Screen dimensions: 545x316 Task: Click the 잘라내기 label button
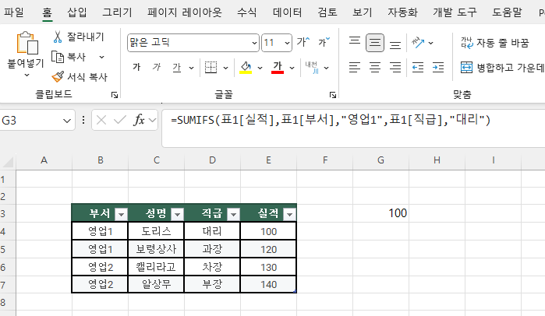tap(86, 37)
